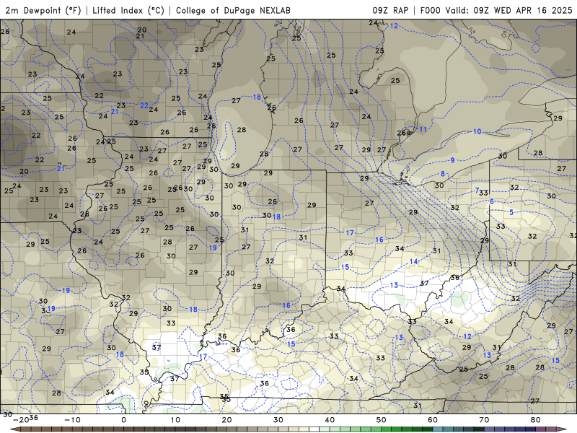Select the -20 label on the color scale

pyautogui.click(x=21, y=420)
